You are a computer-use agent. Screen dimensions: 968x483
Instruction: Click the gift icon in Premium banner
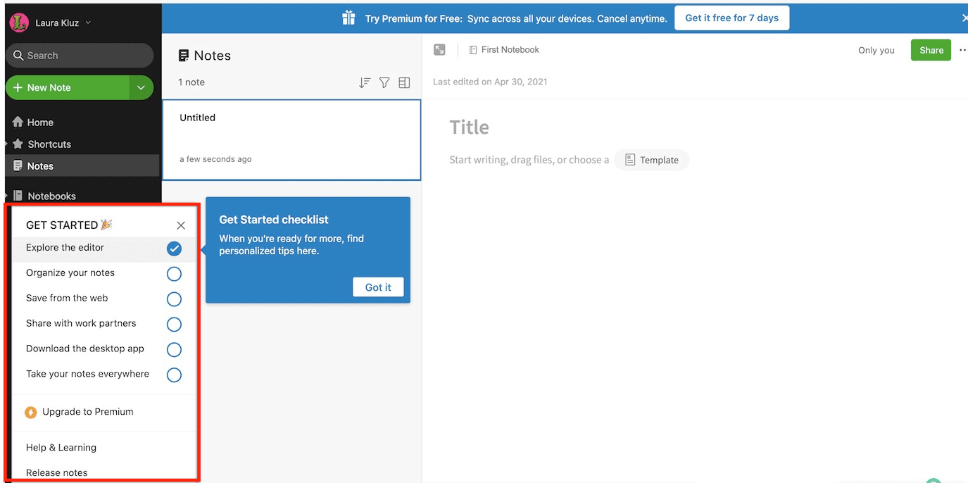tap(348, 18)
